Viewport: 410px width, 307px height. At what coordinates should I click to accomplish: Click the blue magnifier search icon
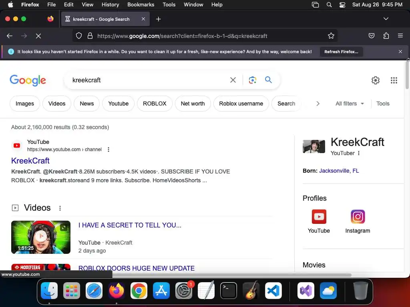269,80
